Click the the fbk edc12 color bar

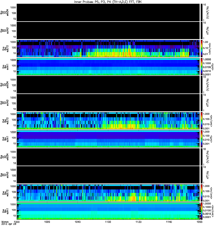point(202,193)
